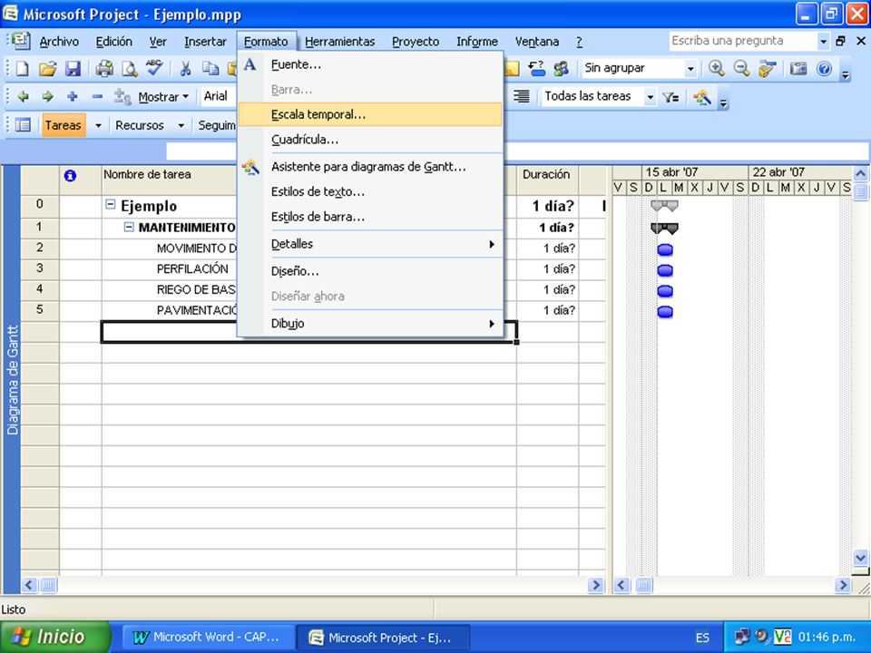This screenshot has height=653, width=871.
Task: Open the Herramientas menu
Action: tap(339, 42)
